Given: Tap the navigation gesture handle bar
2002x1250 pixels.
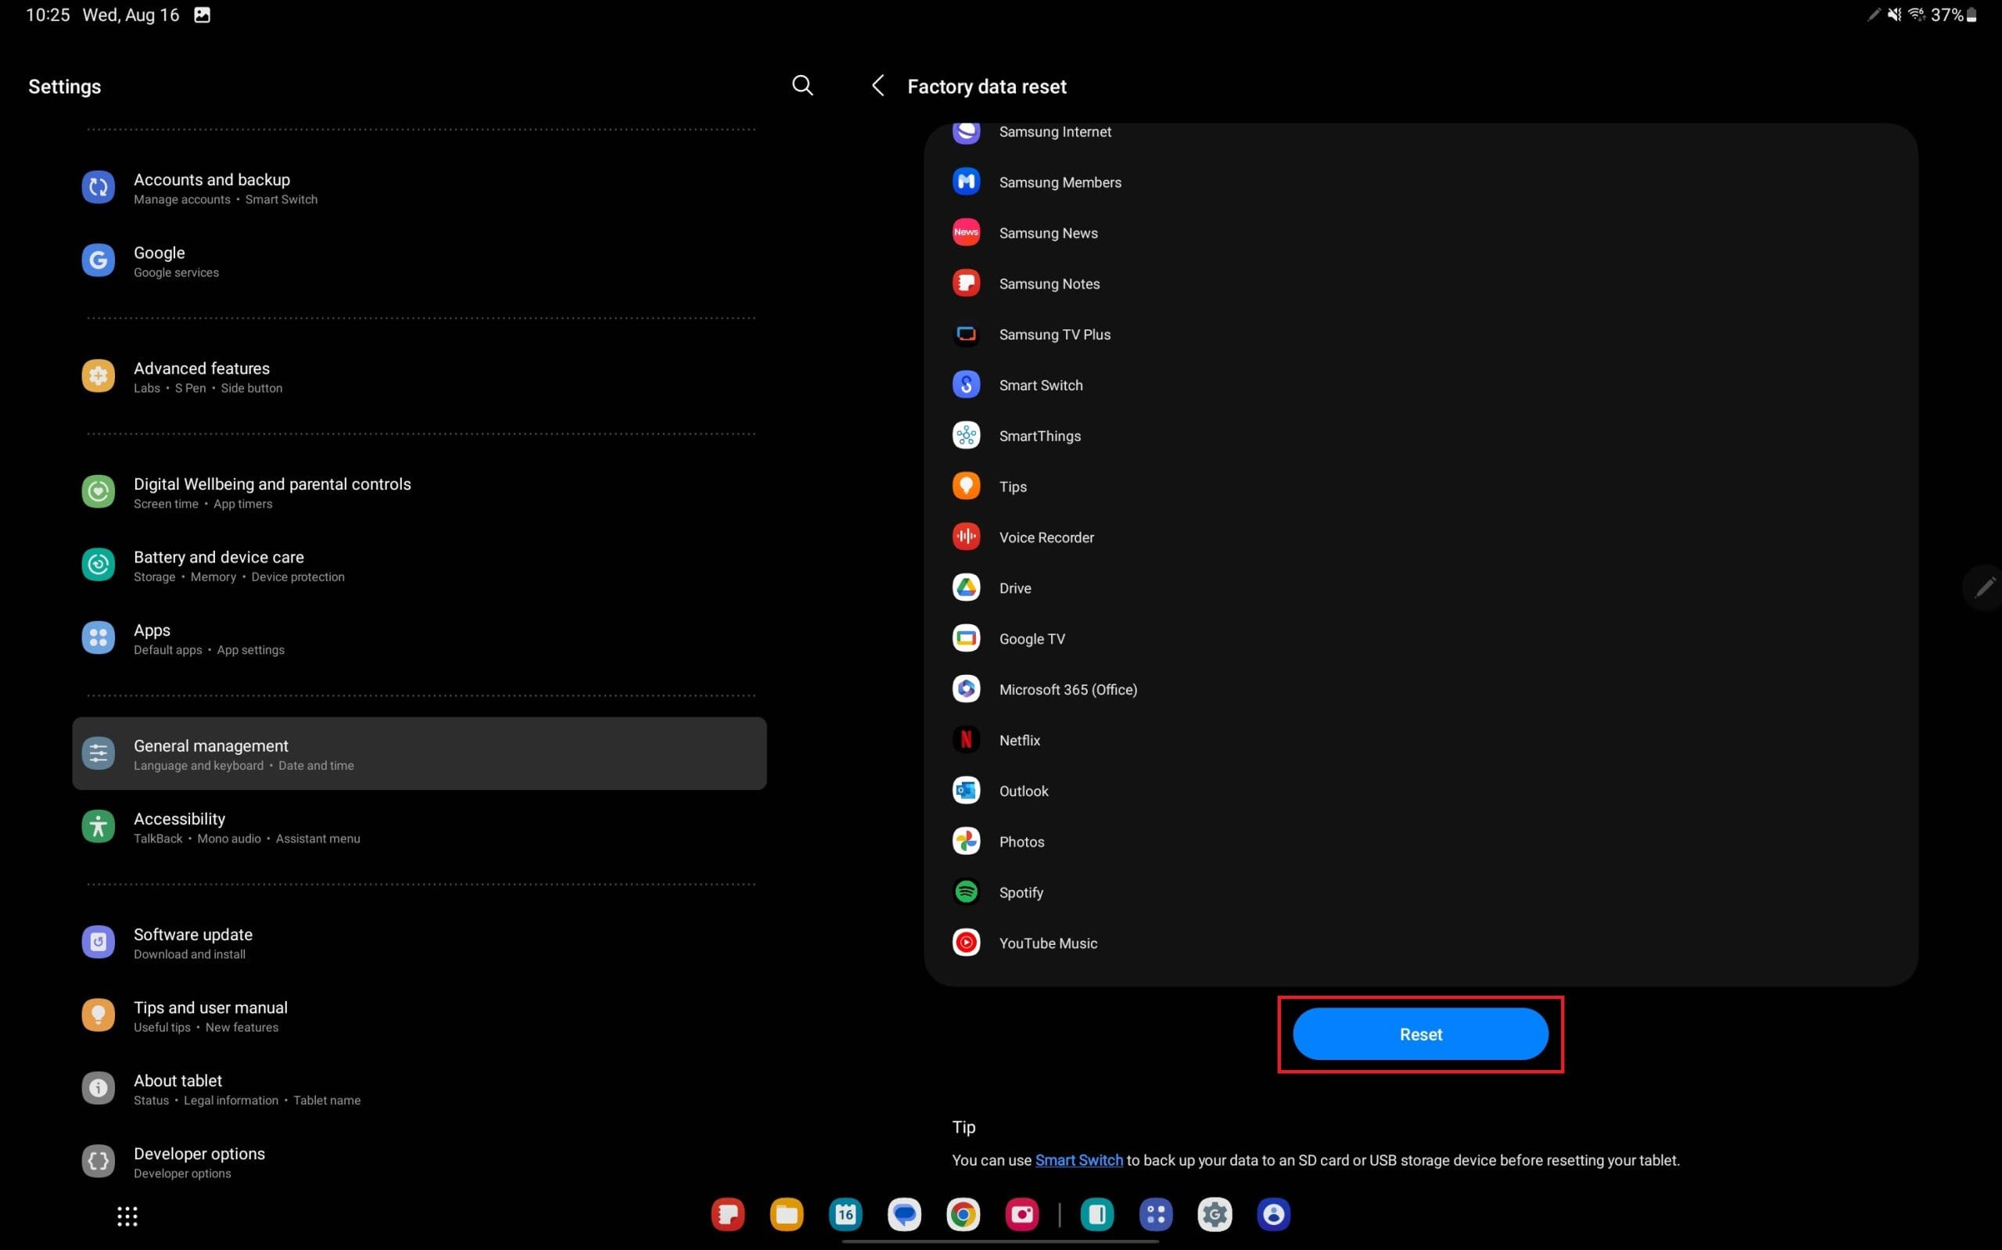Looking at the screenshot, I should 999,1241.
